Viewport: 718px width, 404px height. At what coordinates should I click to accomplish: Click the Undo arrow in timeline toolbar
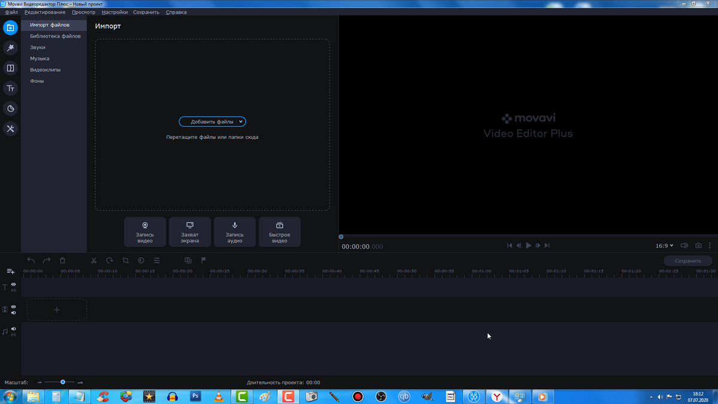[31, 260]
